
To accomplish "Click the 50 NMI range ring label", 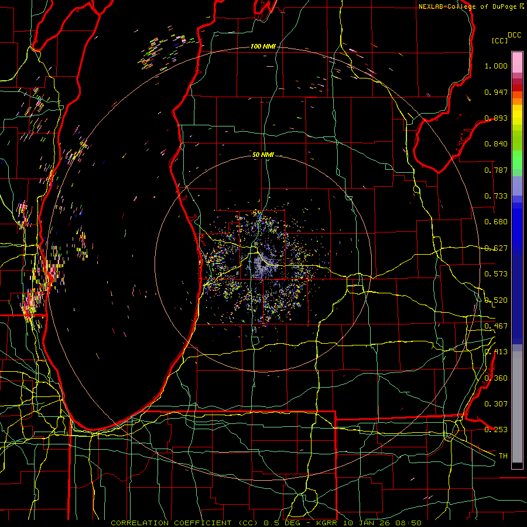I will click(x=263, y=155).
